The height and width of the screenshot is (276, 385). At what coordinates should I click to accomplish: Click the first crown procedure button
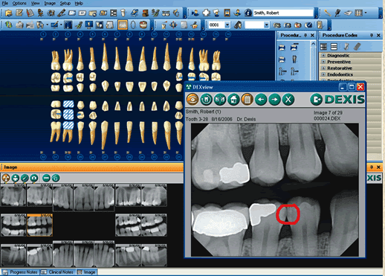(282, 48)
